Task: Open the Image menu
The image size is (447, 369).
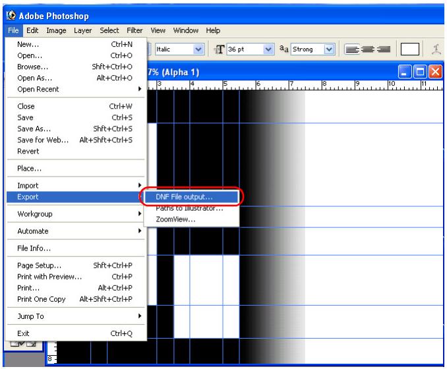Action: [56, 30]
